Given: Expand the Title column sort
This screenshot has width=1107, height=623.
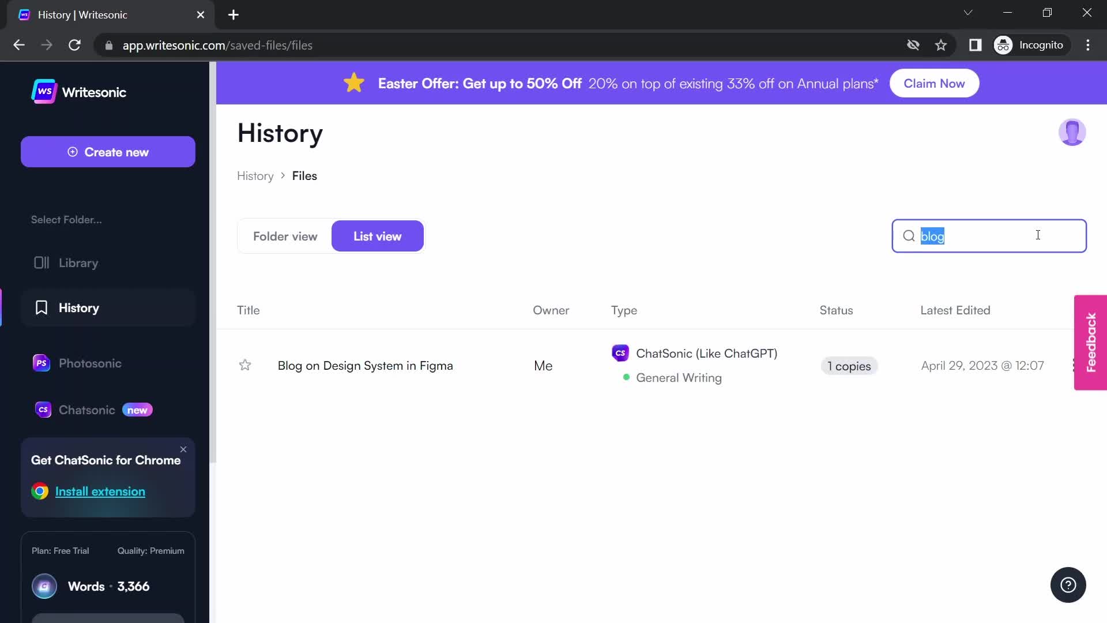Looking at the screenshot, I should [x=248, y=310].
